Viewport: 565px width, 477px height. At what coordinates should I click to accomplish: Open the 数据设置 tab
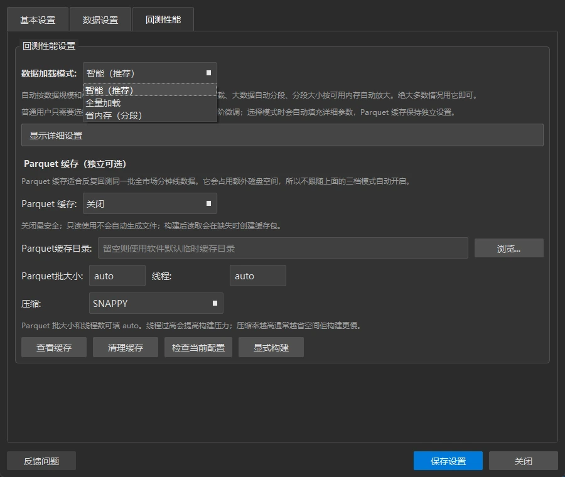pyautogui.click(x=100, y=19)
